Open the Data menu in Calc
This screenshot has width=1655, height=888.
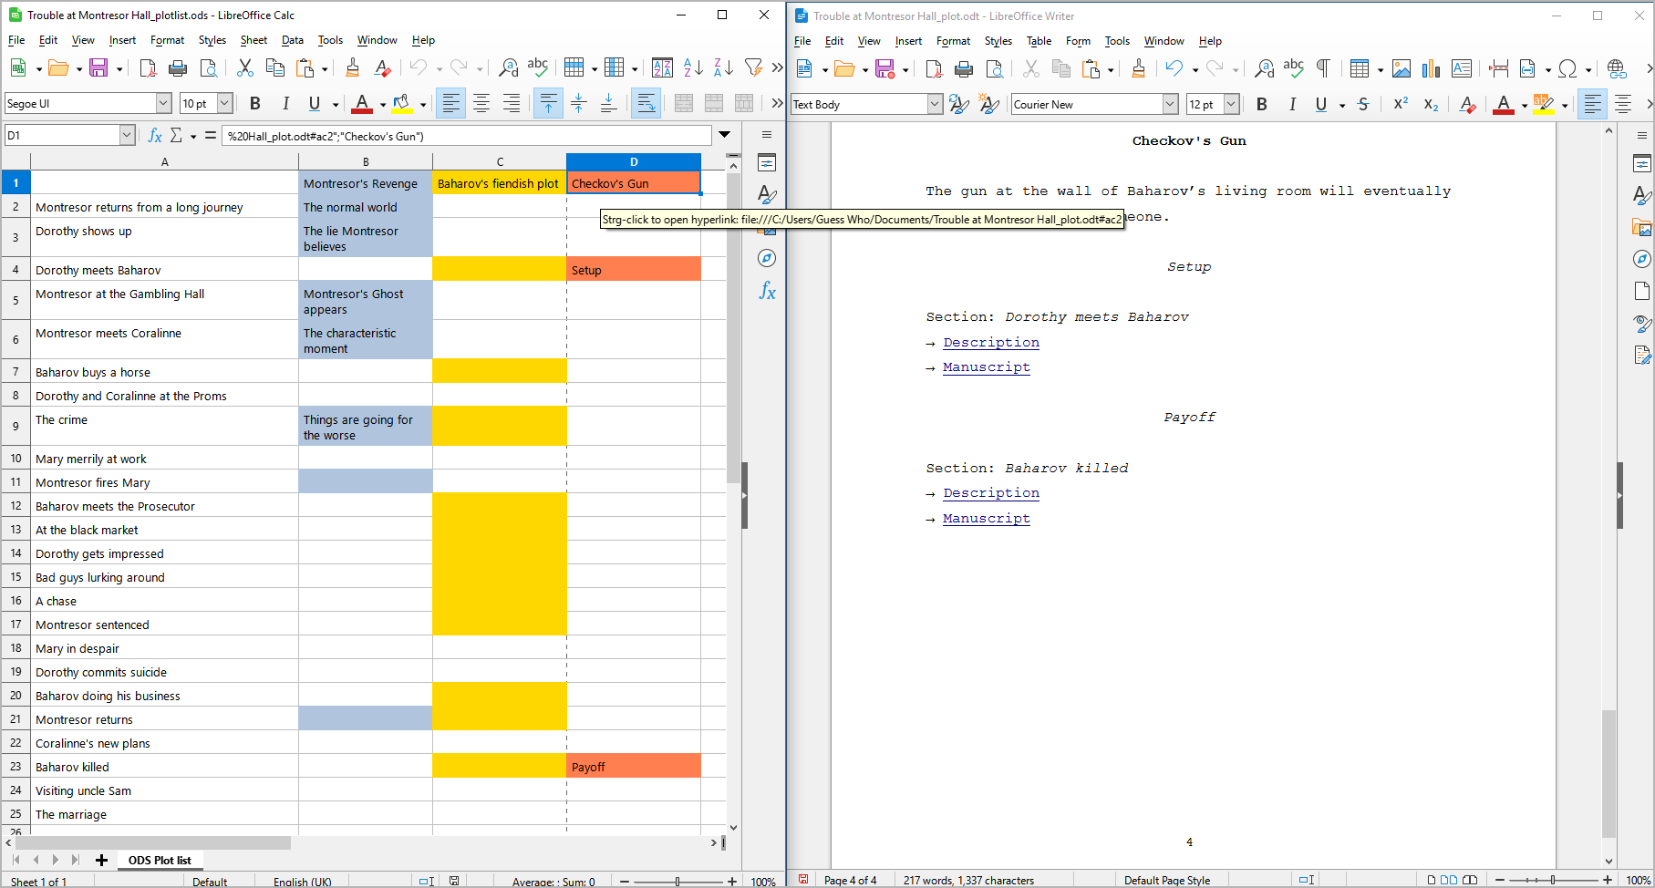[292, 40]
